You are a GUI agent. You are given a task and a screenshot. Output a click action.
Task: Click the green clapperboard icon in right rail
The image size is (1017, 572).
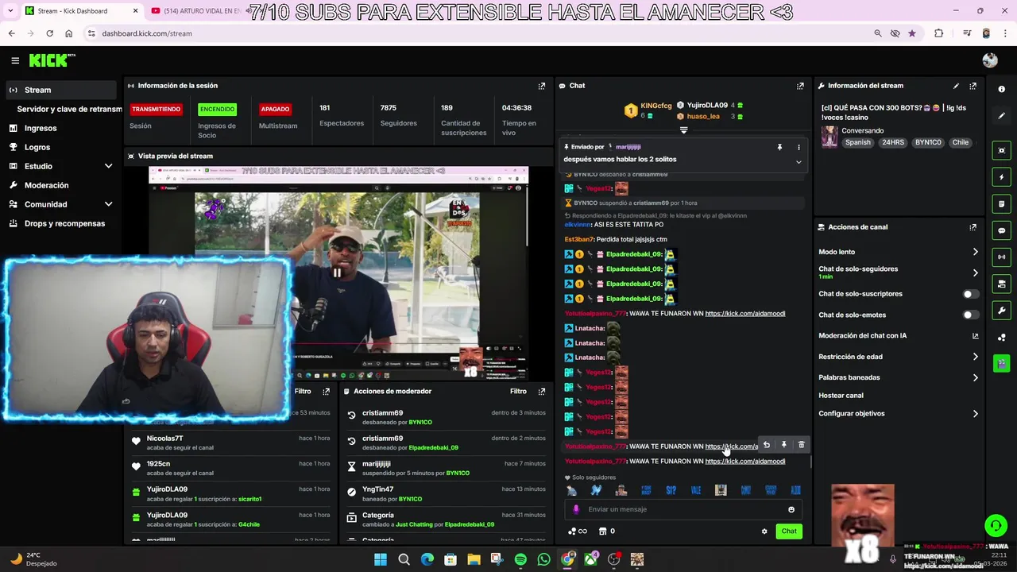tap(1002, 363)
